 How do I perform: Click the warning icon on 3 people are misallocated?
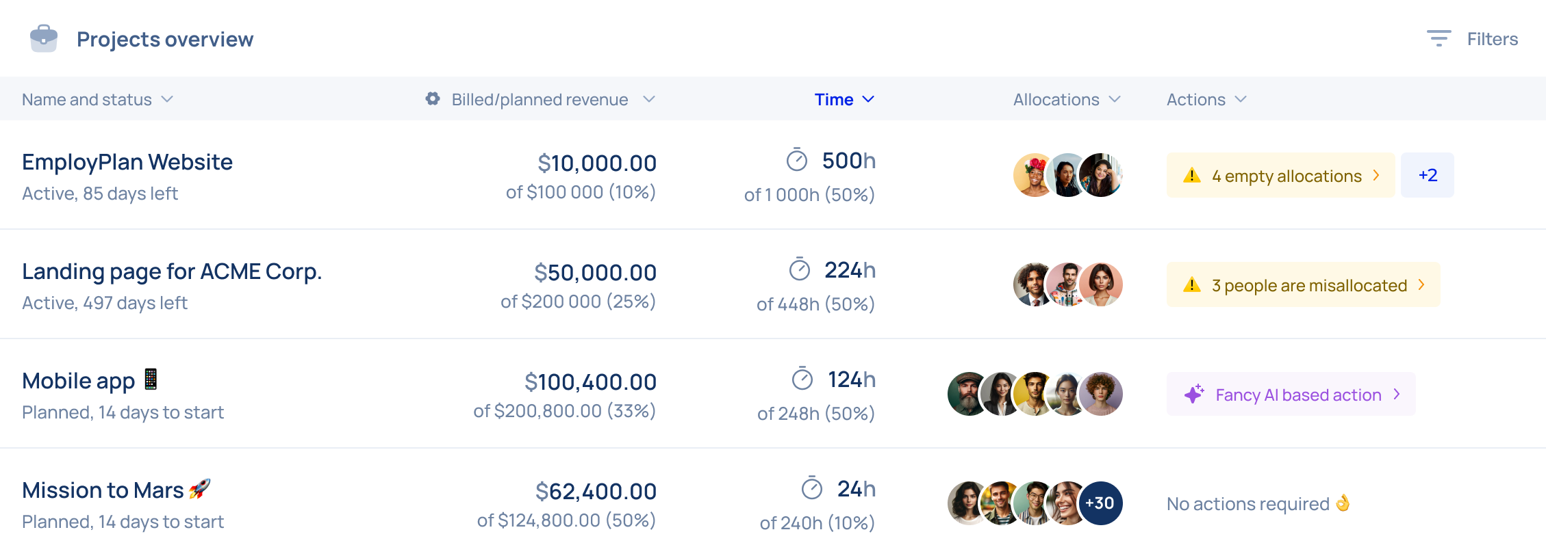pos(1192,285)
